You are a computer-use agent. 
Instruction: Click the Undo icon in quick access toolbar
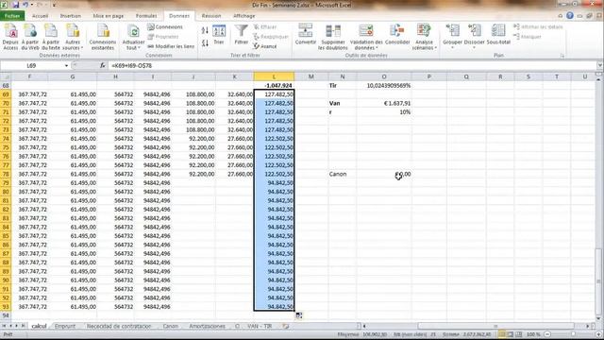tap(25, 5)
